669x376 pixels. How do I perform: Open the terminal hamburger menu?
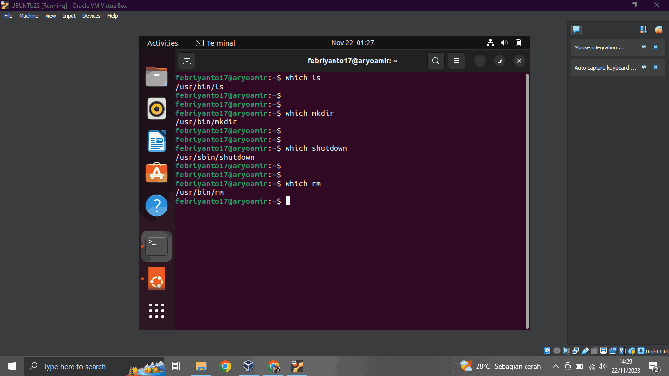point(456,61)
